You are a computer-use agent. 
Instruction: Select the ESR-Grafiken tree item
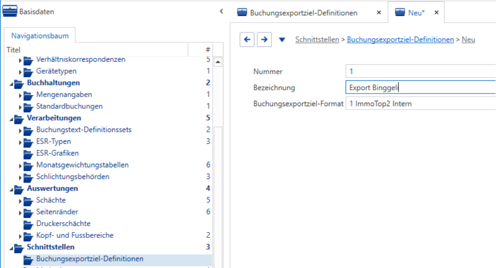(x=57, y=153)
